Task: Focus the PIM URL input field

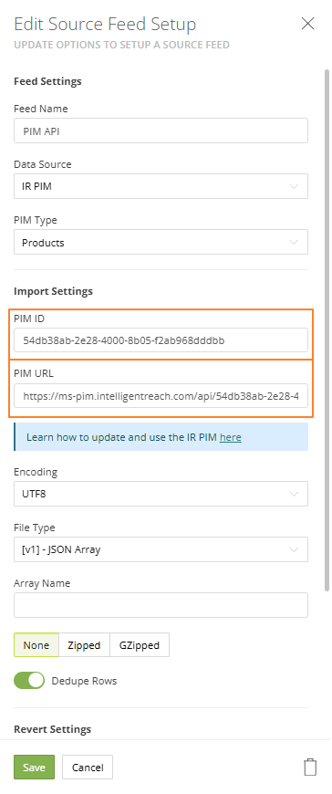Action: [161, 396]
